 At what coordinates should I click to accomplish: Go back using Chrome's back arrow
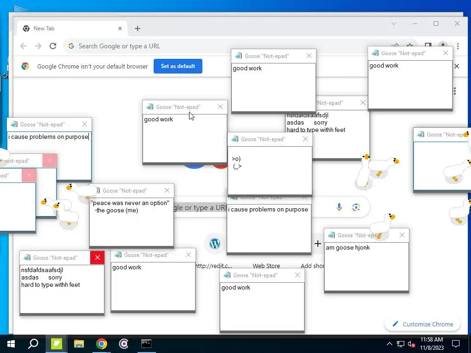[23, 46]
